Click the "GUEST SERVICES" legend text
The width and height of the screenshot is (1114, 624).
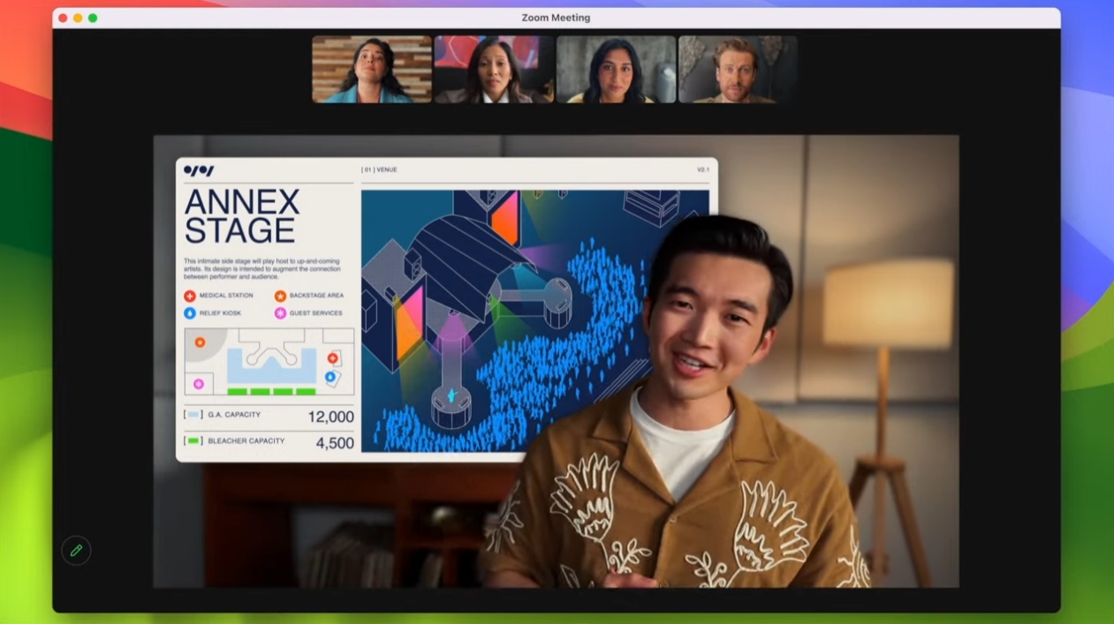(x=315, y=313)
